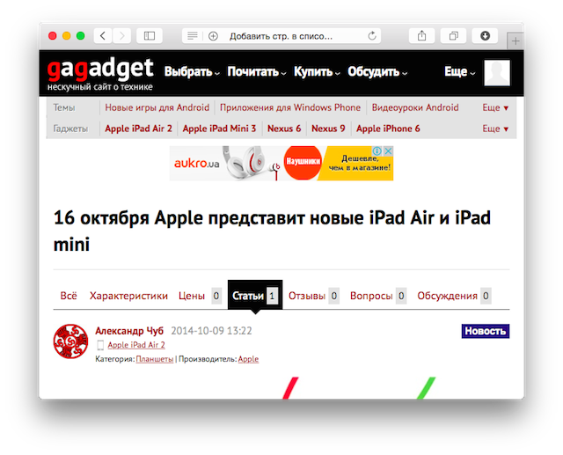Open the Планшеты category link
This screenshot has width=563, height=455.
coord(155,359)
